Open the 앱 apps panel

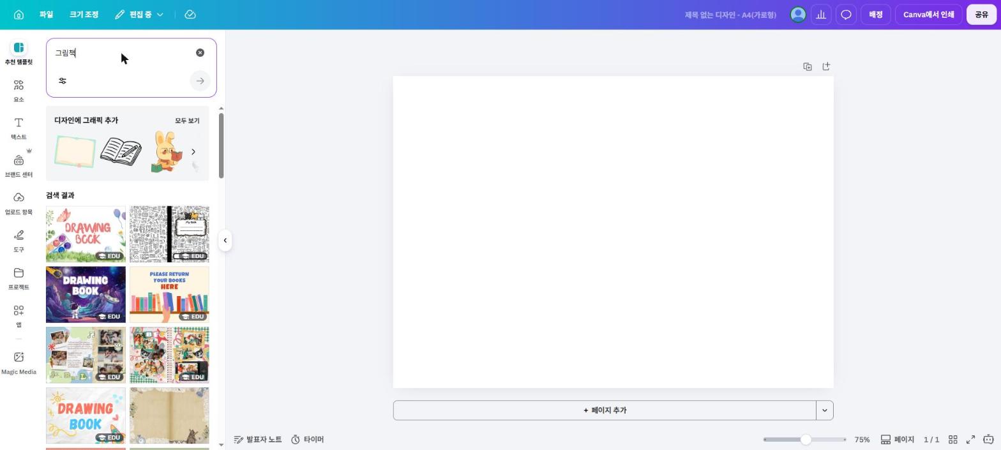(19, 316)
